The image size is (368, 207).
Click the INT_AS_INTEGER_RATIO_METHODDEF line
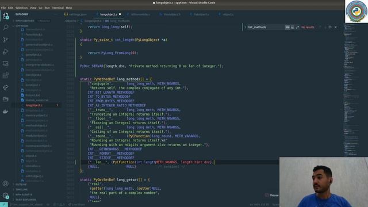[x=117, y=105]
